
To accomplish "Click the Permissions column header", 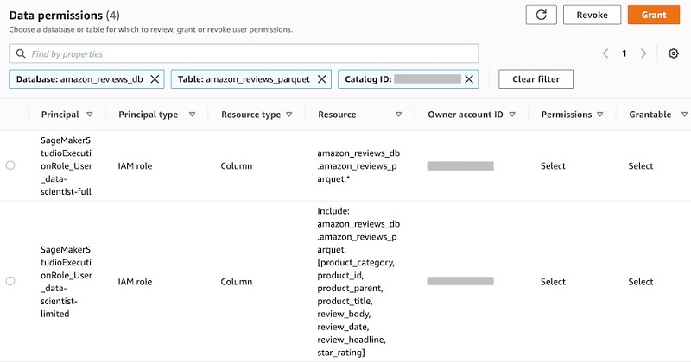I will (567, 115).
